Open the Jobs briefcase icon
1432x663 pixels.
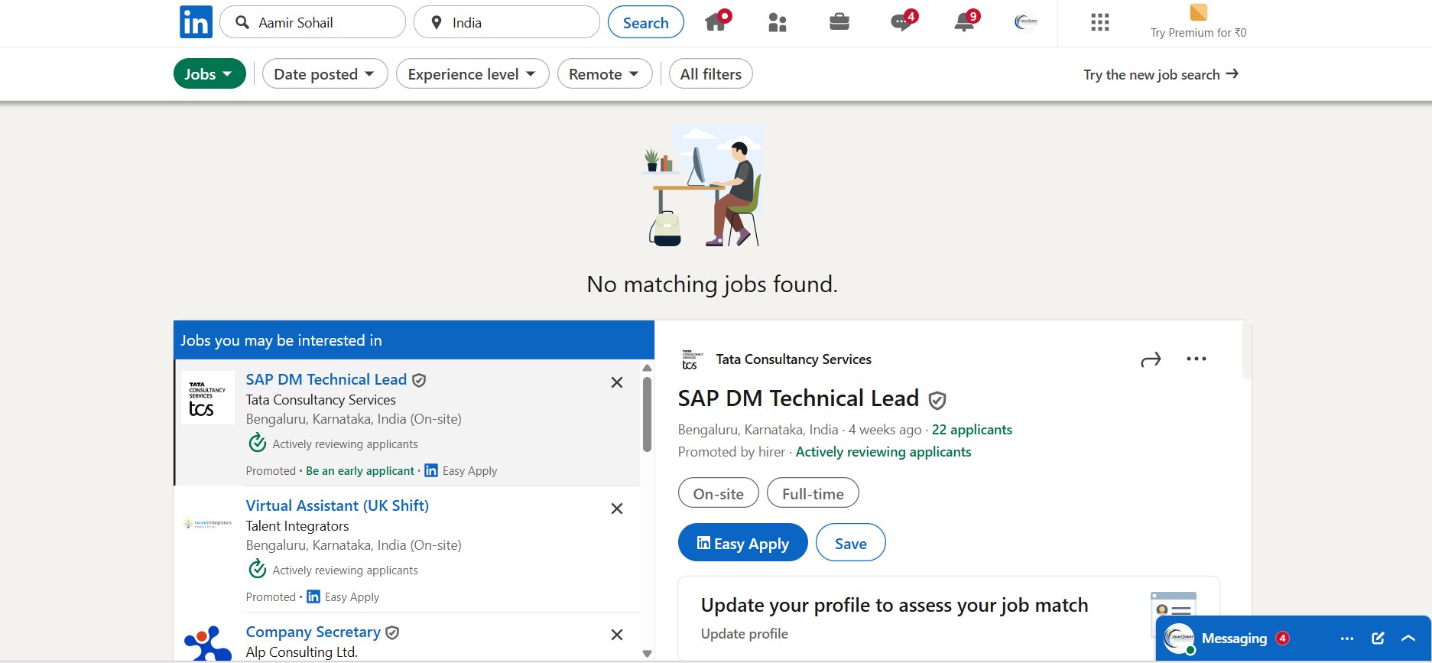click(839, 22)
